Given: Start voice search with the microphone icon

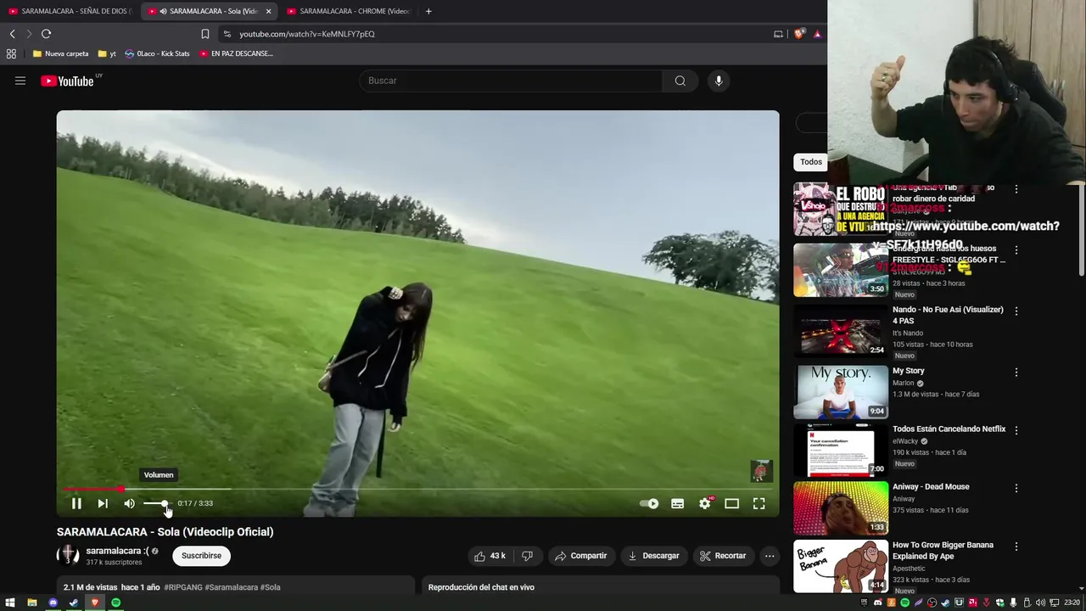Looking at the screenshot, I should 719,81.
